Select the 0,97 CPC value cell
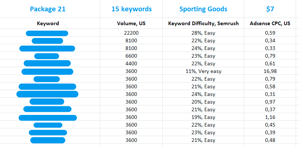 270,102
